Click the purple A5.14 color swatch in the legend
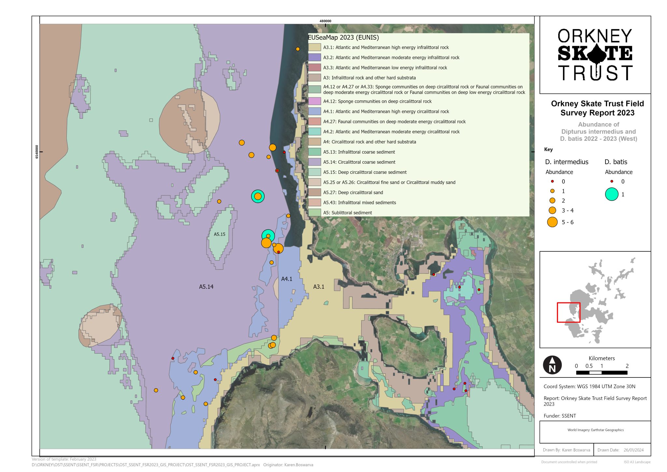This screenshot has width=667, height=472. (314, 162)
